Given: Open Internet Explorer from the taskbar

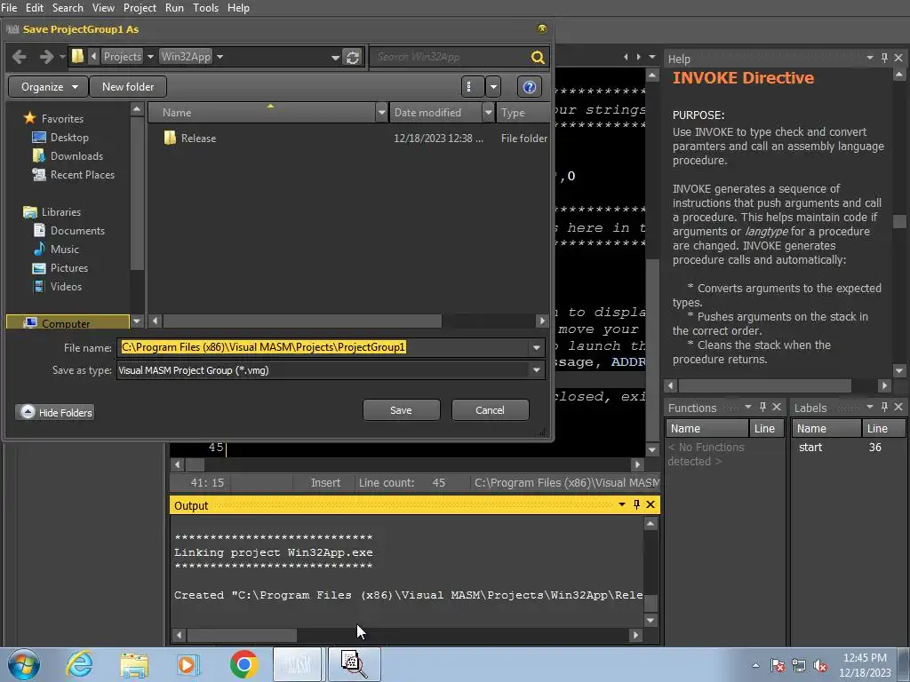Looking at the screenshot, I should click(x=78, y=664).
